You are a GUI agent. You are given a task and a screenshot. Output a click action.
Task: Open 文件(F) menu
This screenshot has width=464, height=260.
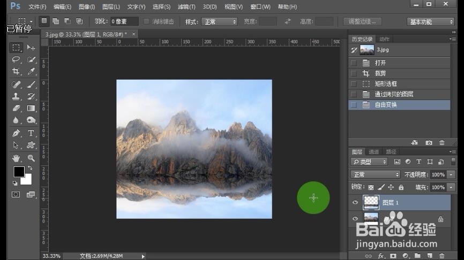tap(38, 6)
